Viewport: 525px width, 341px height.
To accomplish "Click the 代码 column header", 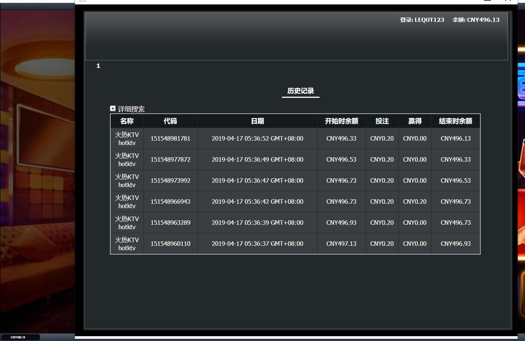I will (170, 121).
